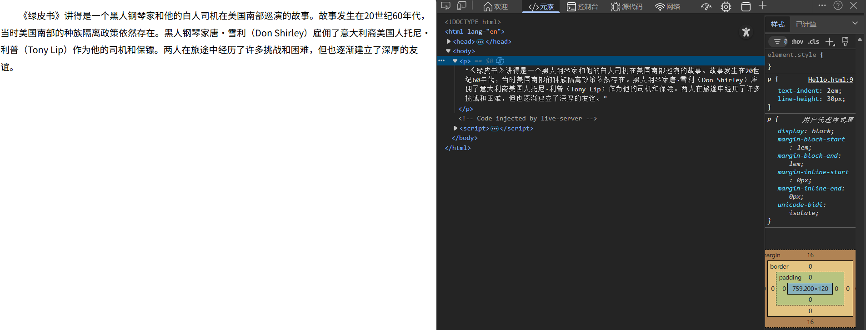This screenshot has height=330, width=866.
Task: Click the display: block property
Action: tap(806, 131)
